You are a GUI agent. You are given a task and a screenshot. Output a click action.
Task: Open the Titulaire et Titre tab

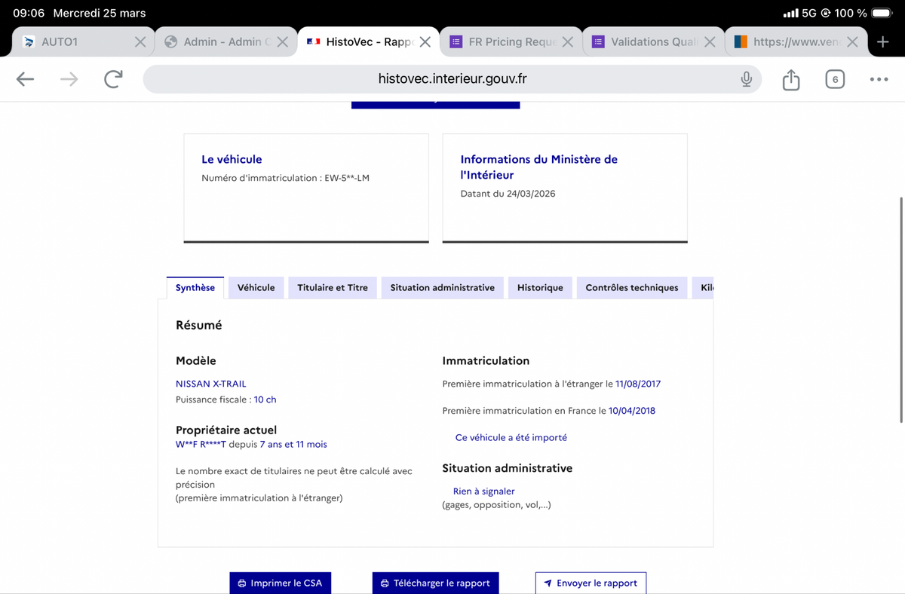333,288
